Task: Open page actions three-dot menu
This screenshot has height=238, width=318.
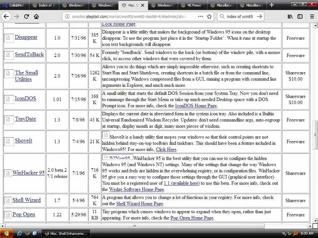Action: point(200,17)
